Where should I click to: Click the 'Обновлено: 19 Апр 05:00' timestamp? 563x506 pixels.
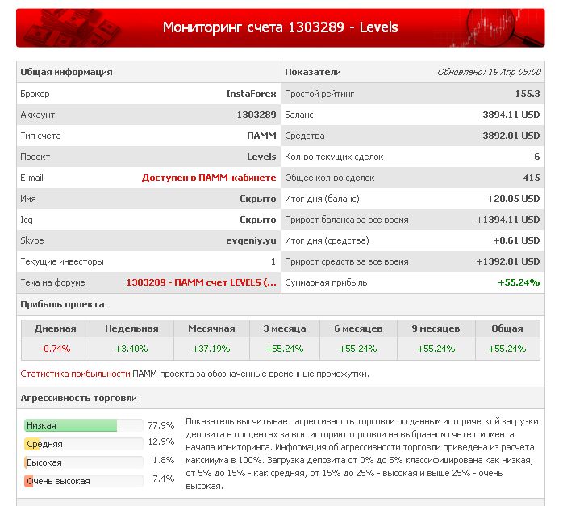pyautogui.click(x=489, y=72)
